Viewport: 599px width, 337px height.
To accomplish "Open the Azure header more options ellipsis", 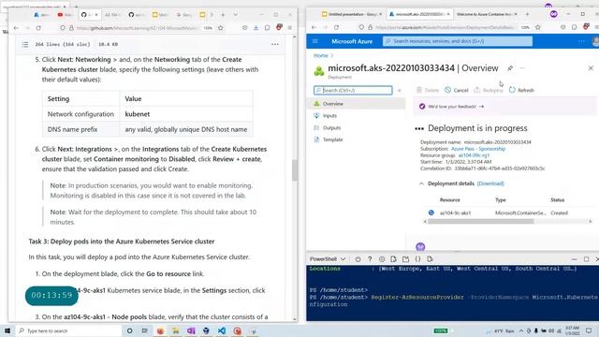I will [581, 41].
